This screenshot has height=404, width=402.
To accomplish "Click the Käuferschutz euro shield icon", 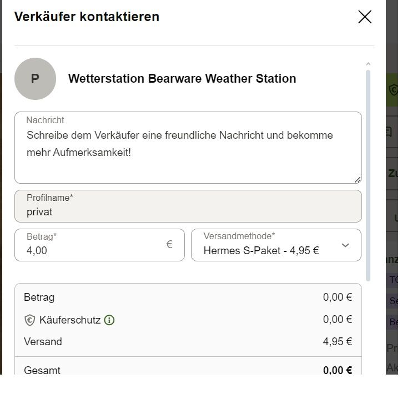I will (29, 320).
